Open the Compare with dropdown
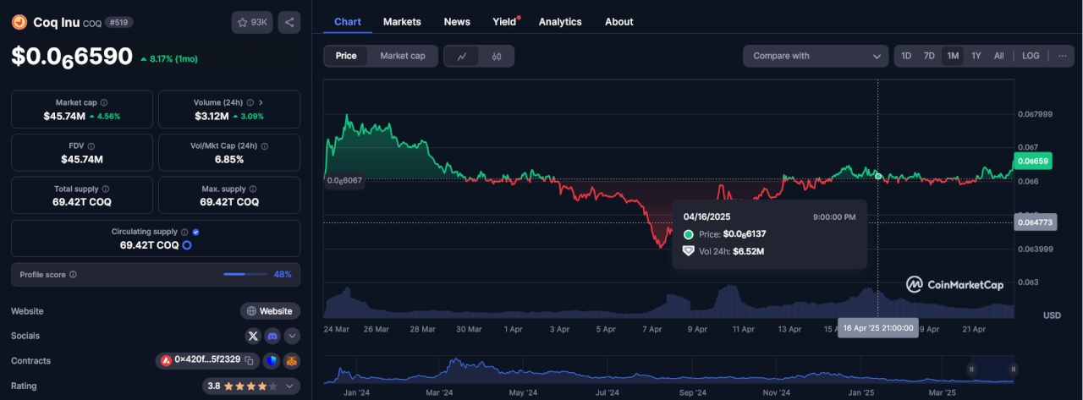This screenshot has height=400, width=1083. pyautogui.click(x=816, y=56)
